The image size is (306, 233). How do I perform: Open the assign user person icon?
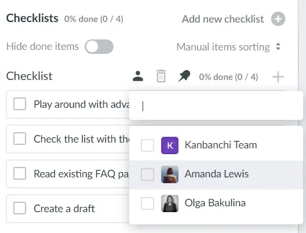pyautogui.click(x=138, y=76)
